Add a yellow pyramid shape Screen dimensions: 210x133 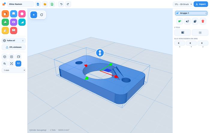tap(5, 30)
